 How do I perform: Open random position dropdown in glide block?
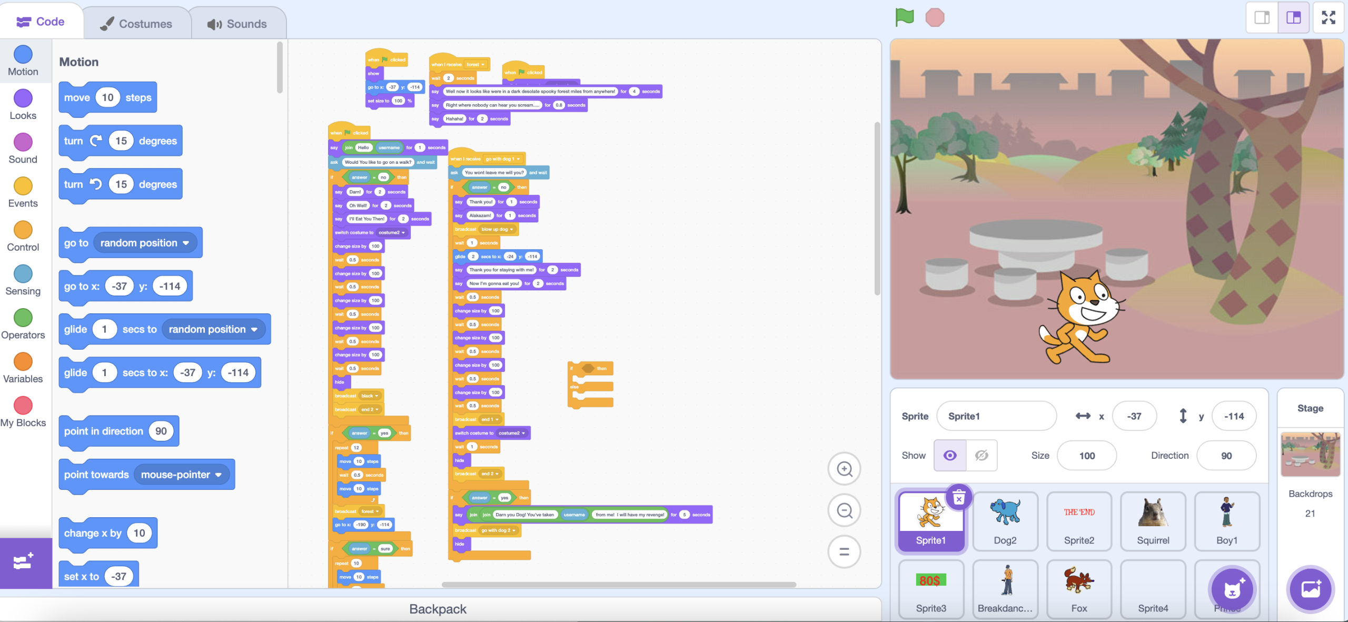pos(214,329)
